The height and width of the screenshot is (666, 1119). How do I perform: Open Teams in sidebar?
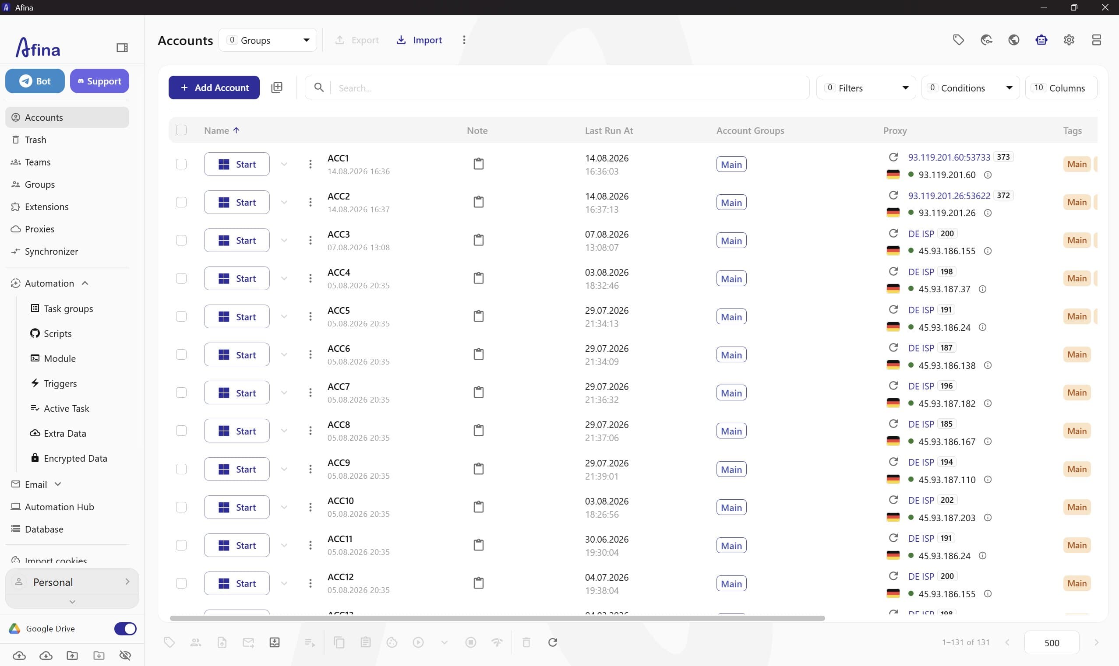click(67, 162)
